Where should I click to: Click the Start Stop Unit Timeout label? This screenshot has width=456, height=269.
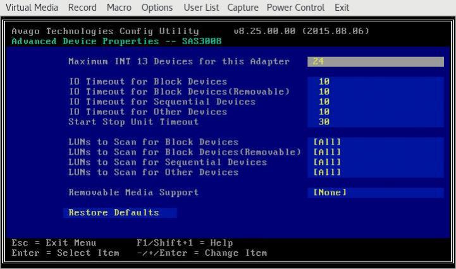[133, 122]
